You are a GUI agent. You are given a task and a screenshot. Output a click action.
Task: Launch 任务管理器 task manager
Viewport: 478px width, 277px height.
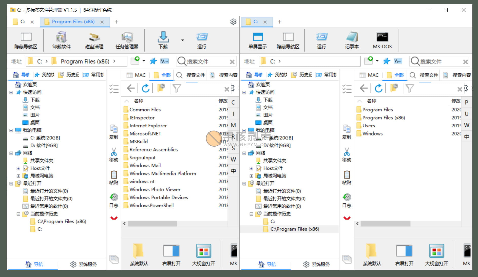[127, 40]
